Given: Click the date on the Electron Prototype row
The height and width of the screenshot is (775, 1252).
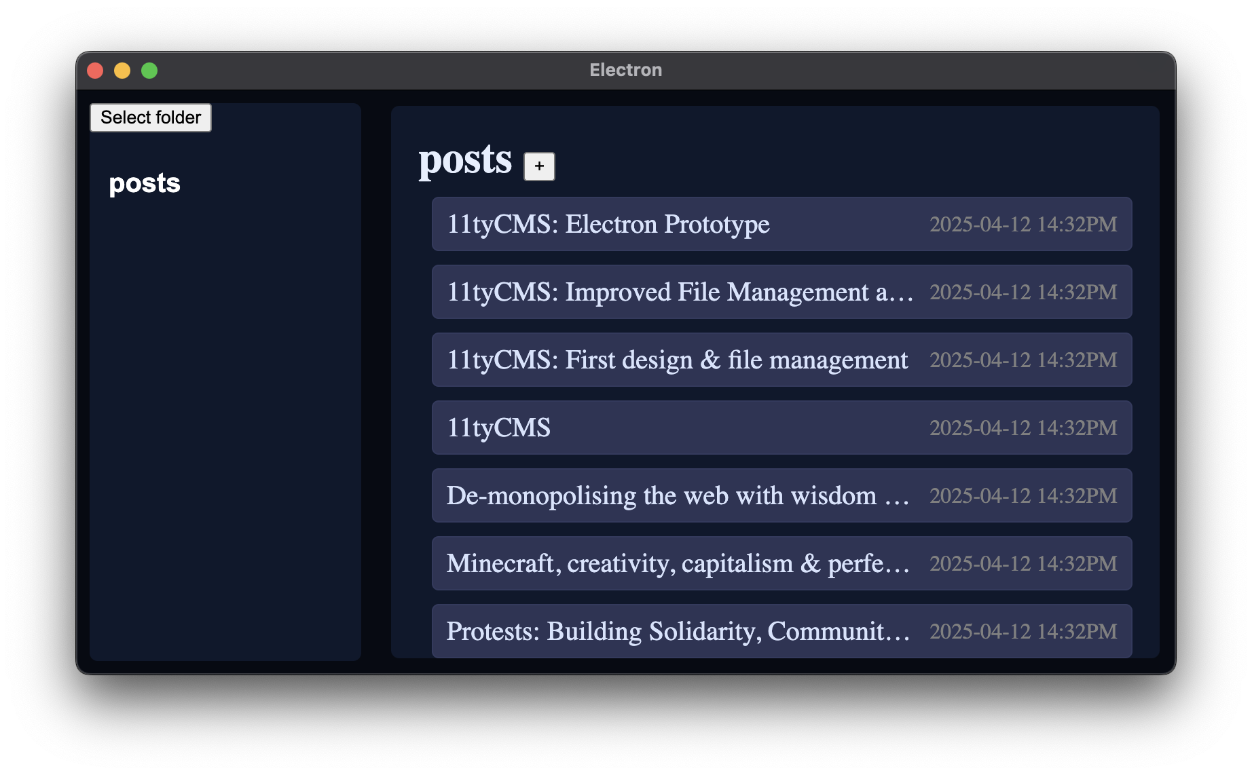Looking at the screenshot, I should (1023, 224).
